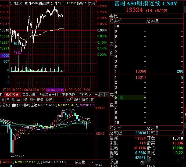Switch K-line chart to 季 period
Screen dimensions: 186x167
(x=13, y=100)
